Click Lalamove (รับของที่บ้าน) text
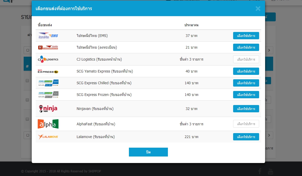302x176 pixels. click(96, 137)
